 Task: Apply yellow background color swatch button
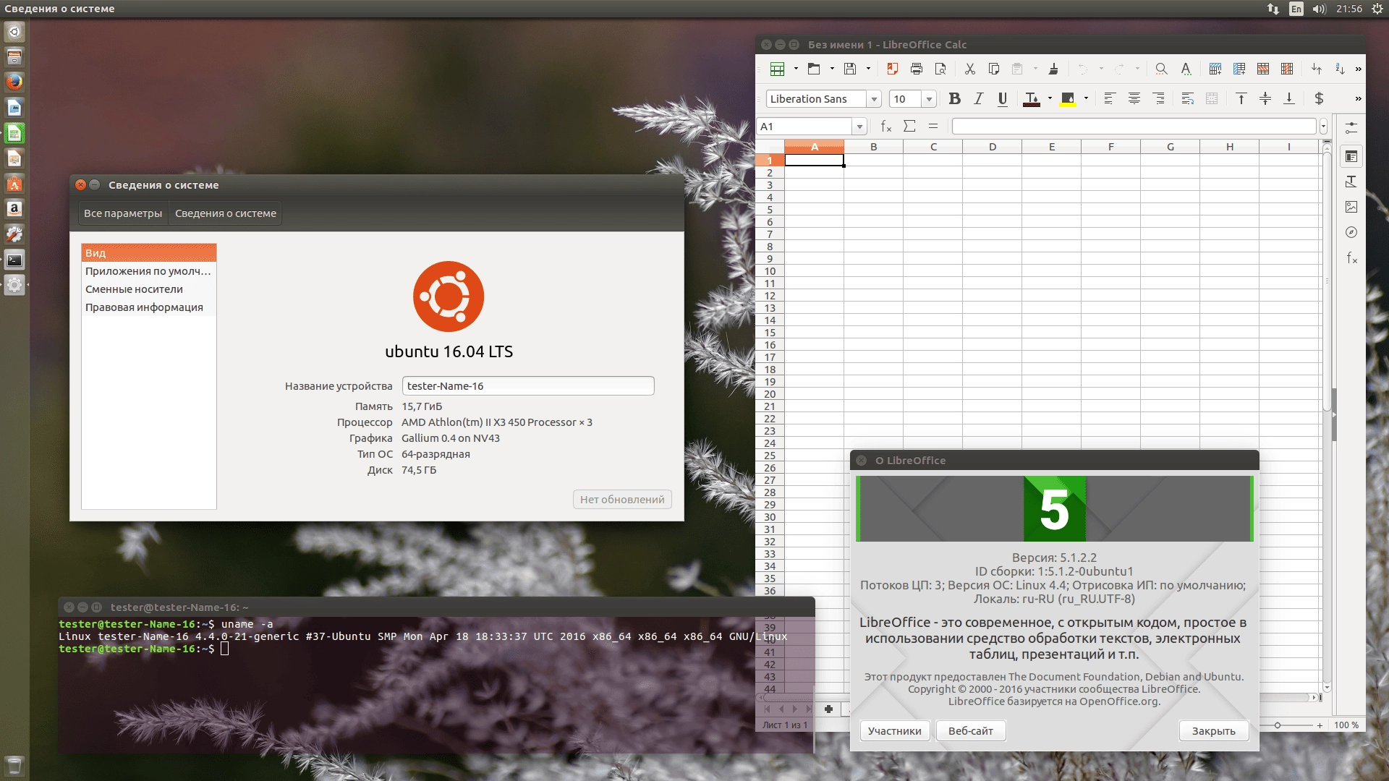tap(1068, 98)
